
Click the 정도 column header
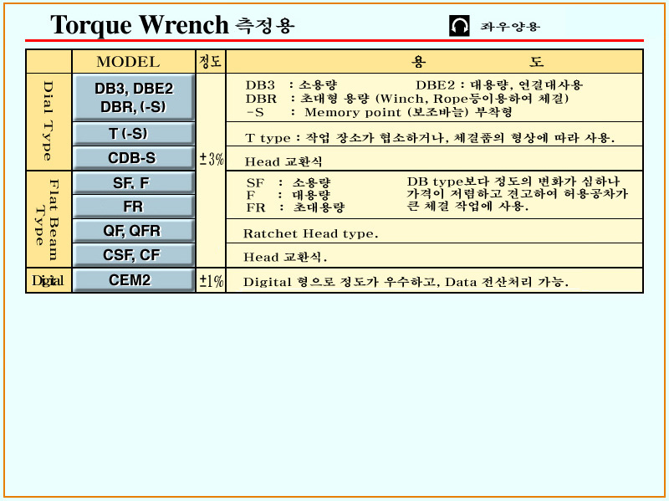tap(210, 62)
